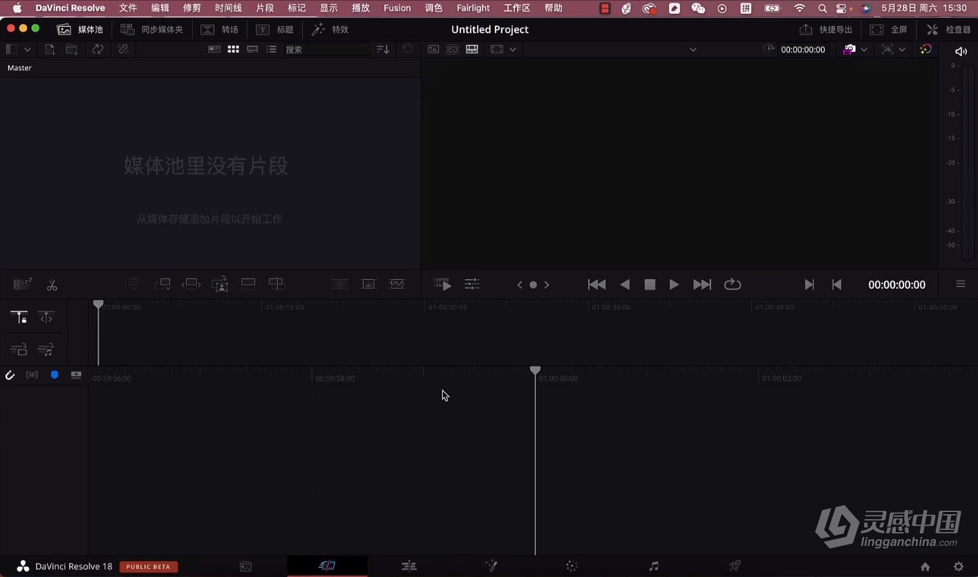Select the free playhead timeline mode
The image size is (978, 577).
click(46, 318)
